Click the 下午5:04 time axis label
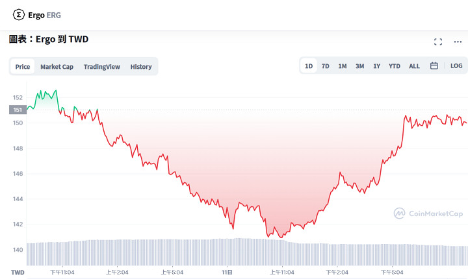 [392, 272]
